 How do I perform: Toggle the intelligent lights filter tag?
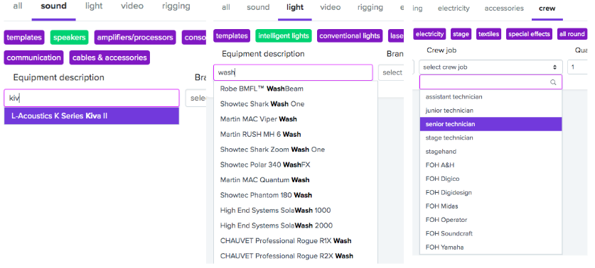click(x=284, y=36)
